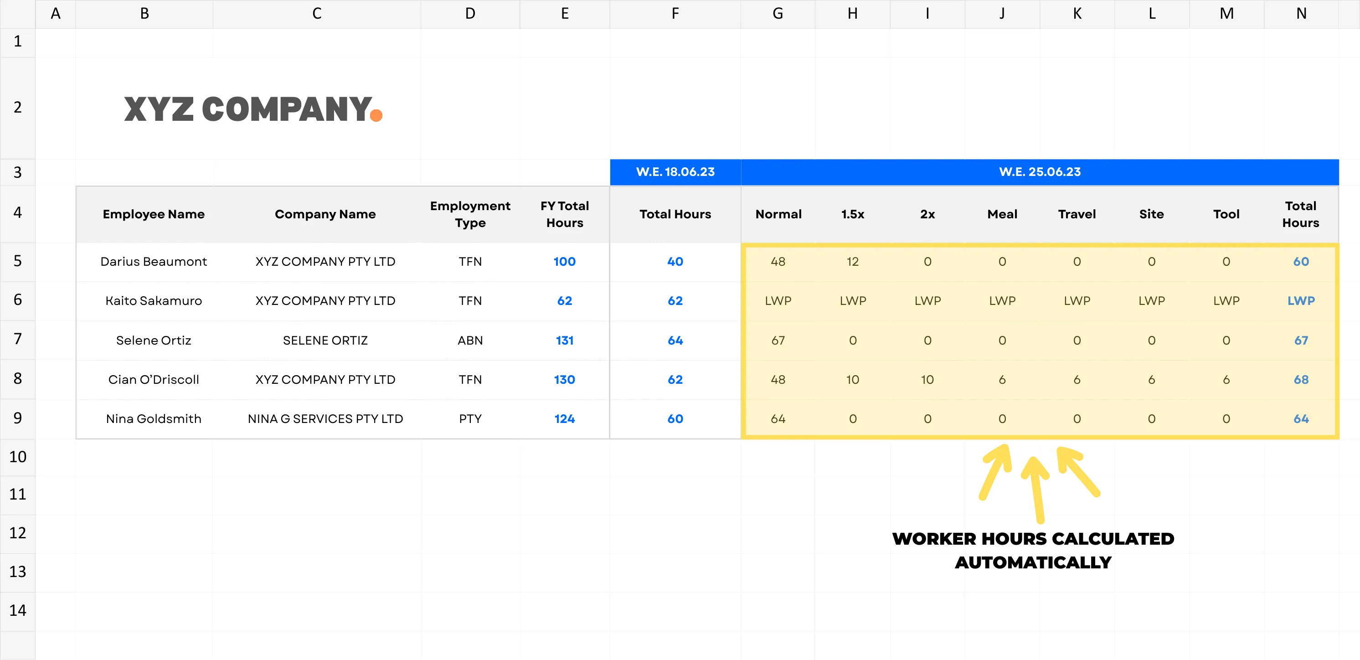
Task: Select Darius Beaumont's weekly total 60
Action: tap(1301, 262)
